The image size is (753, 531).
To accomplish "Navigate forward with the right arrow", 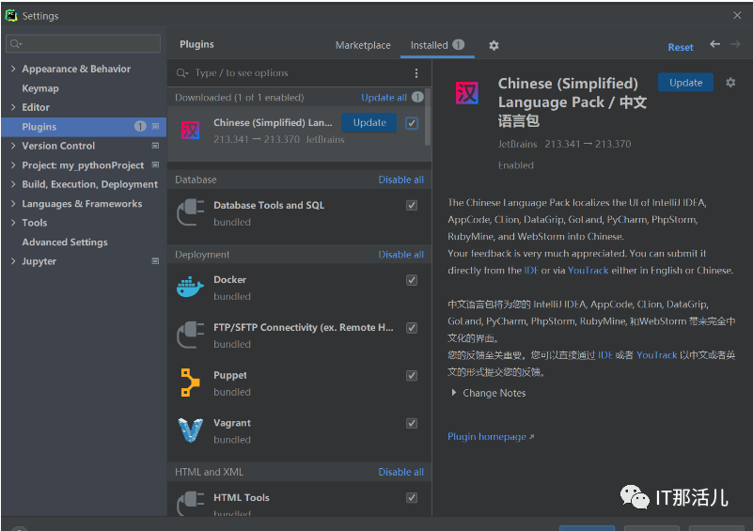I will [735, 44].
